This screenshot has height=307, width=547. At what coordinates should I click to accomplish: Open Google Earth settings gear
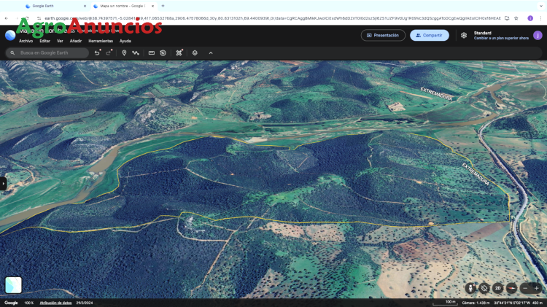pyautogui.click(x=464, y=35)
